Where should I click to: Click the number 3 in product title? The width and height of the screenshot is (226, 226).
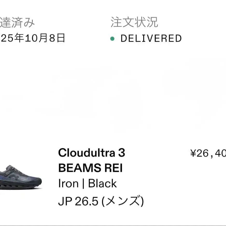[x=122, y=153]
